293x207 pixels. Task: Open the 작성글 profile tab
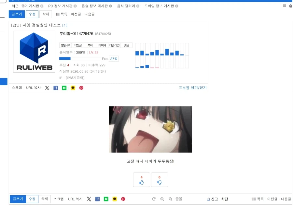[x=78, y=45]
